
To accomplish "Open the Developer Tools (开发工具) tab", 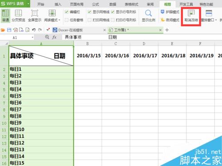I will 186,4.
